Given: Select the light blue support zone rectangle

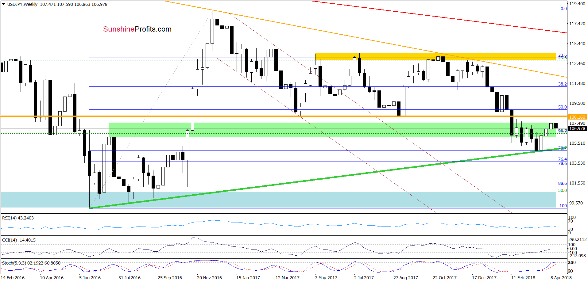Looking at the screenshot, I should 278,200.
